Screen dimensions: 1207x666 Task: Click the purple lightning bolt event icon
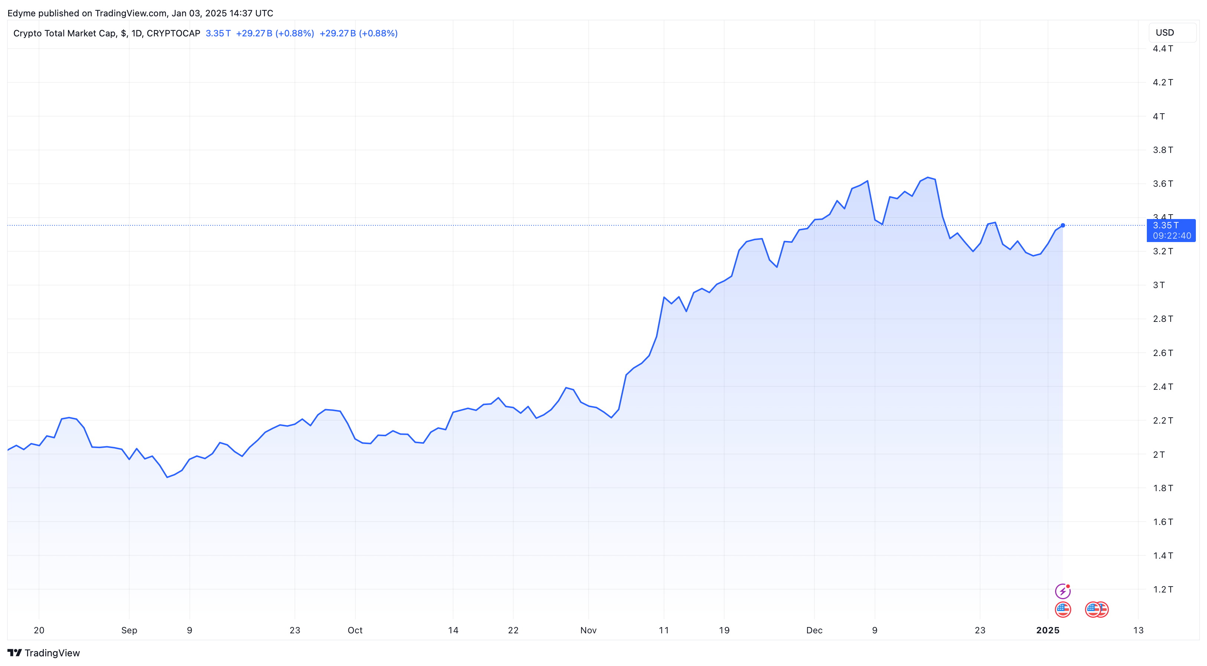(1062, 591)
